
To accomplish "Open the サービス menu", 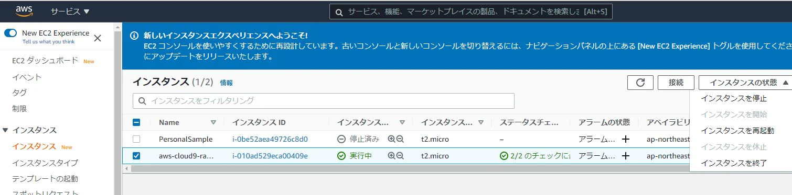I will (x=70, y=11).
